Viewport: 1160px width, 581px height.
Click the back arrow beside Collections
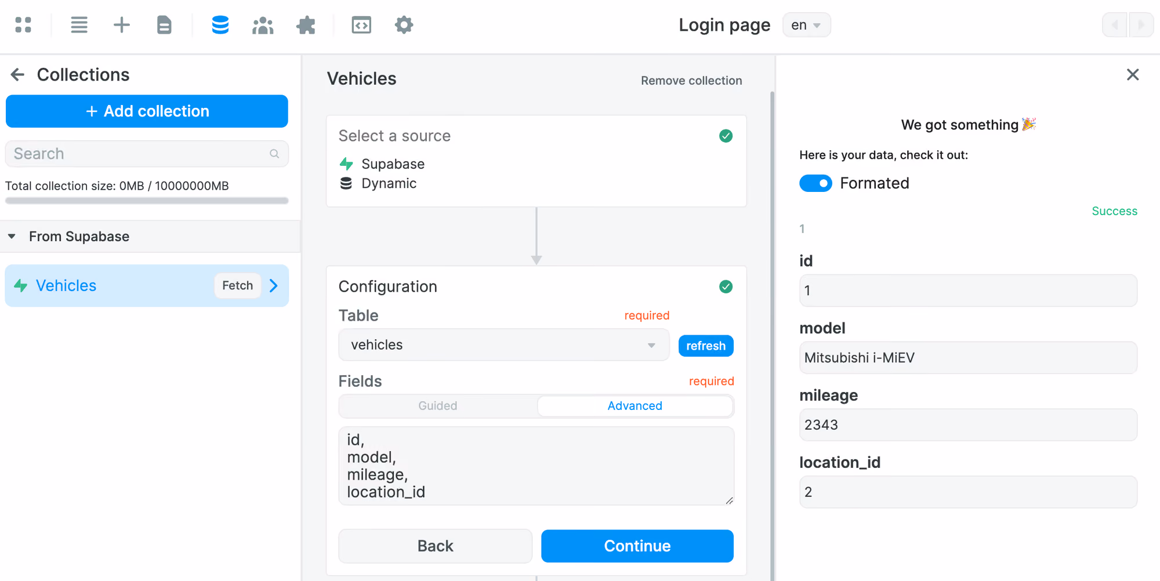pos(18,75)
